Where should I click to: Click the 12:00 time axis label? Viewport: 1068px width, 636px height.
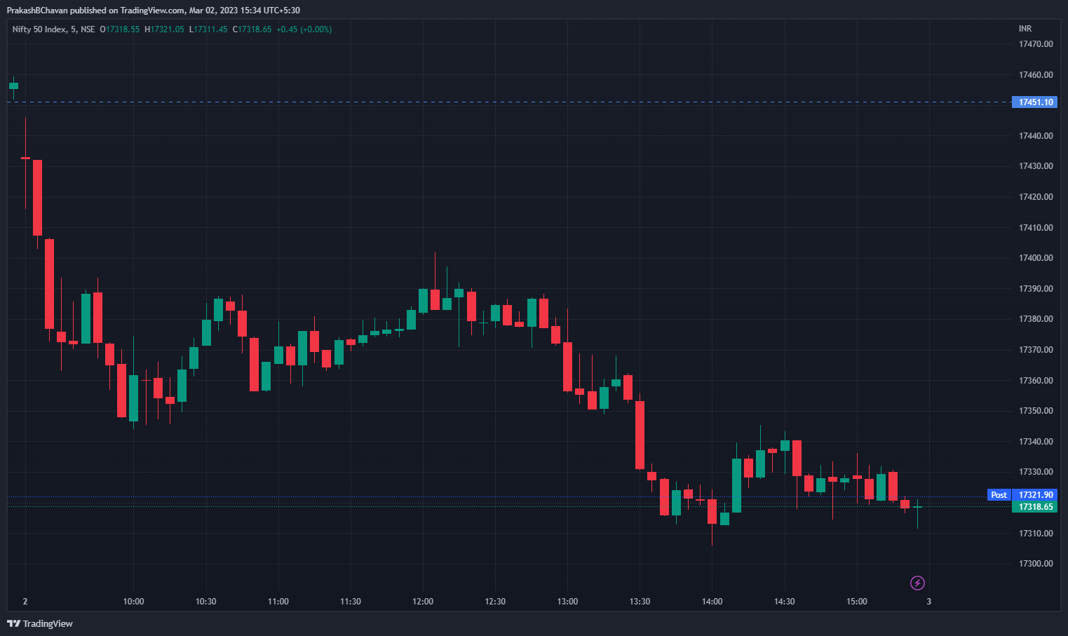pos(423,602)
